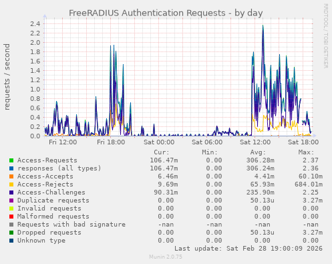Click the Fri 12:00 x-axis label
This screenshot has width=332, height=264.
tap(63, 142)
